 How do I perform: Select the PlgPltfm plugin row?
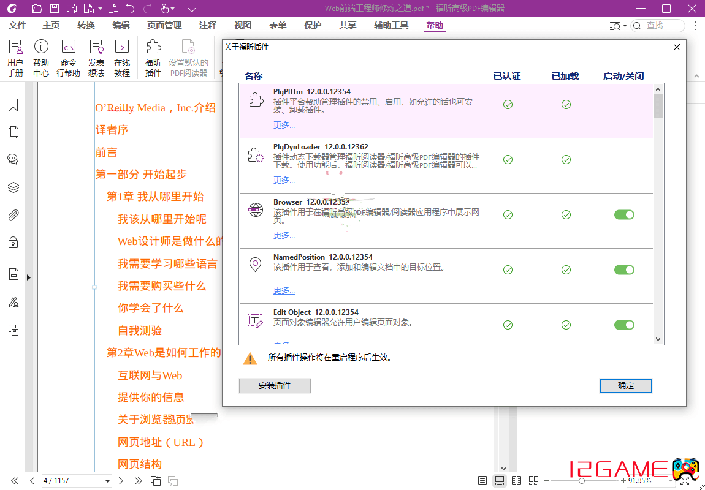(446, 110)
